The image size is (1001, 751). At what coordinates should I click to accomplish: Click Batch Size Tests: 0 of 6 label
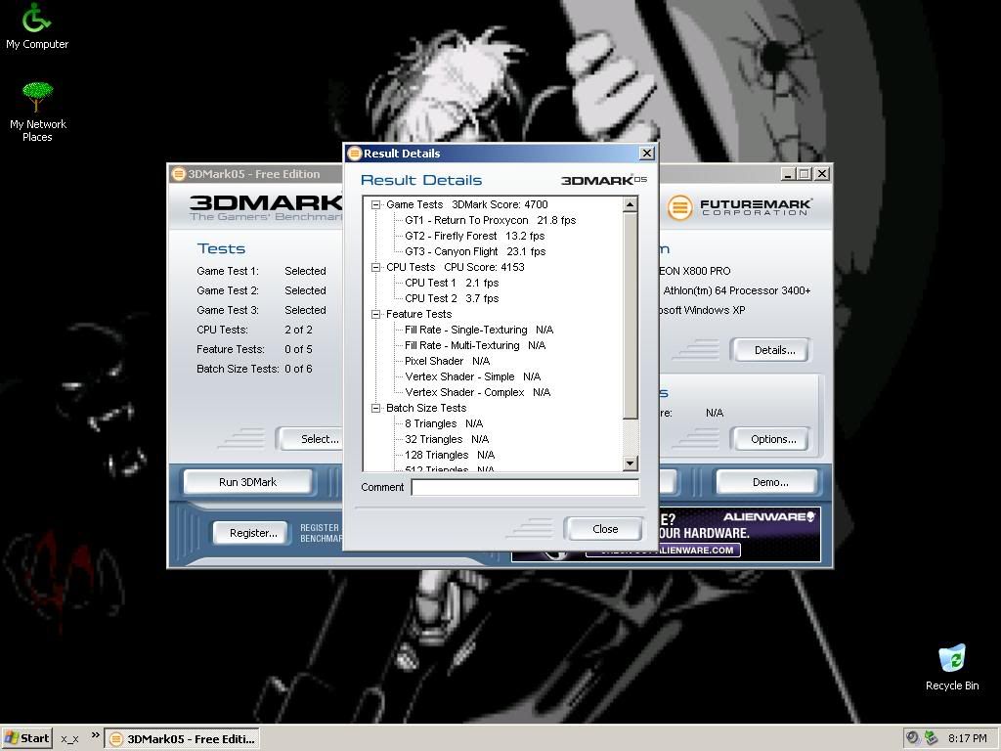(254, 369)
